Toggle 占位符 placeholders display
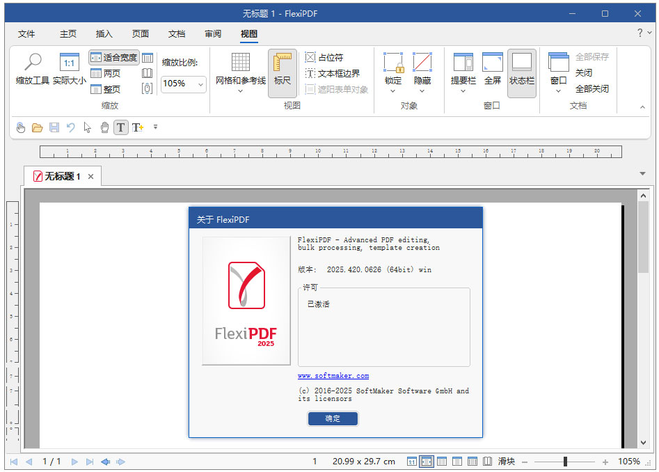The width and height of the screenshot is (659, 472). pyautogui.click(x=324, y=57)
